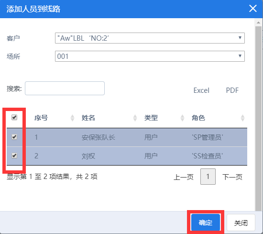
Task: Select page number 1
Action: pos(208,177)
